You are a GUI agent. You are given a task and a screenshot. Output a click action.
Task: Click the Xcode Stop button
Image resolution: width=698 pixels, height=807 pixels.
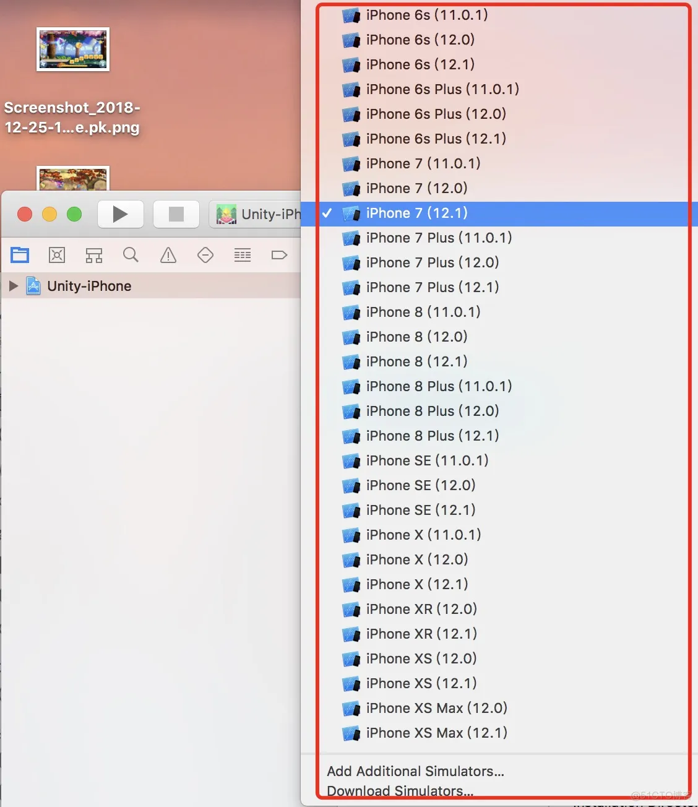(x=176, y=214)
